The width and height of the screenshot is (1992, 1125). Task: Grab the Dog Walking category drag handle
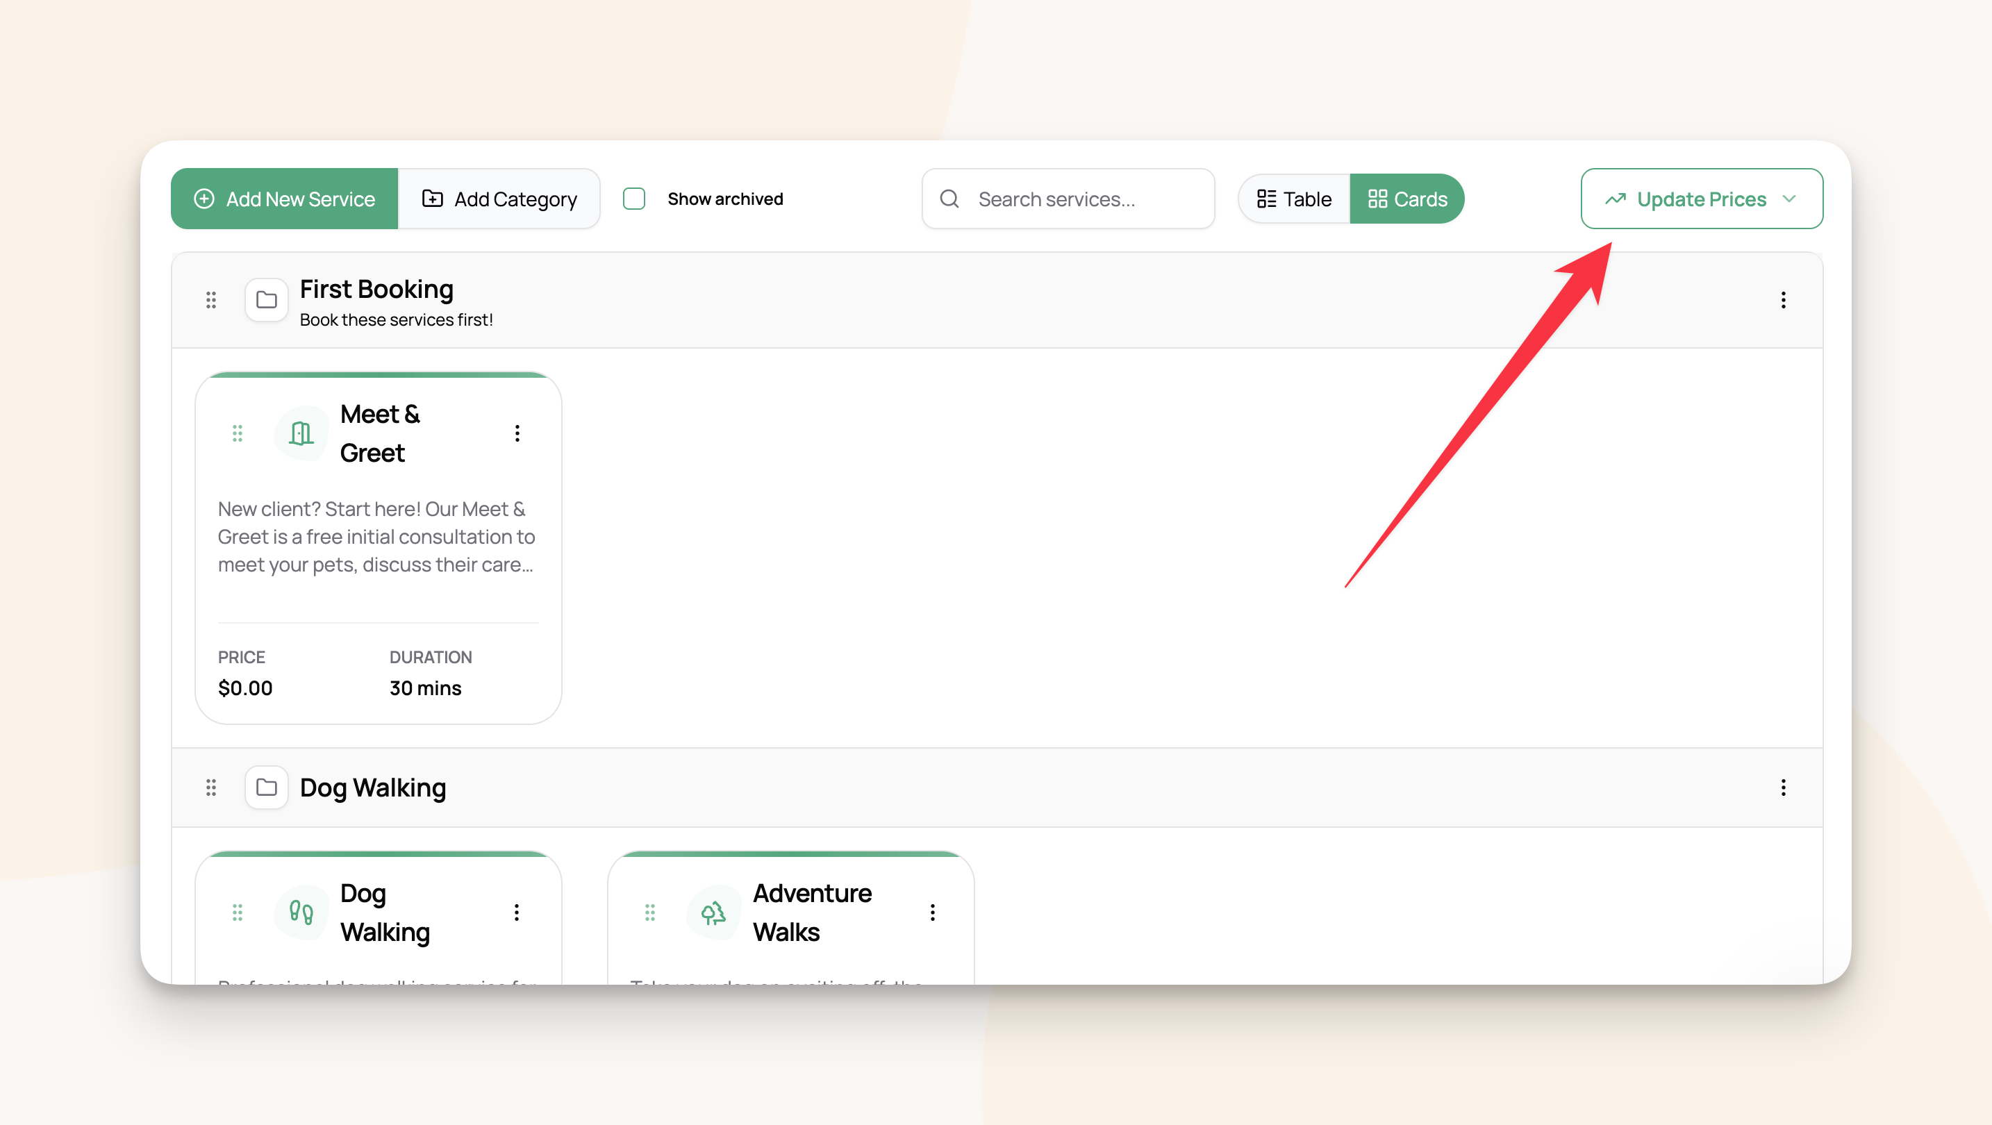tap(211, 788)
